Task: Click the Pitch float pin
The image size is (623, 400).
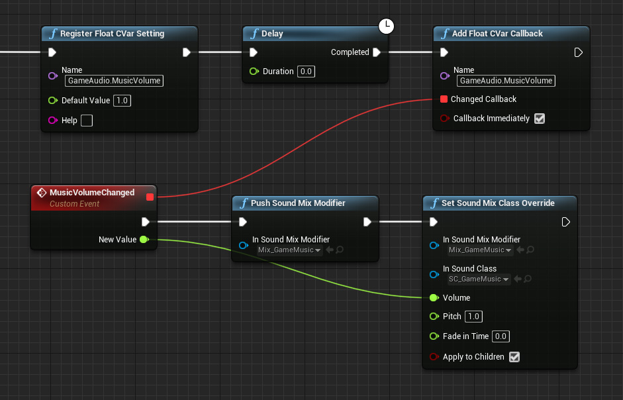Action: click(x=434, y=317)
